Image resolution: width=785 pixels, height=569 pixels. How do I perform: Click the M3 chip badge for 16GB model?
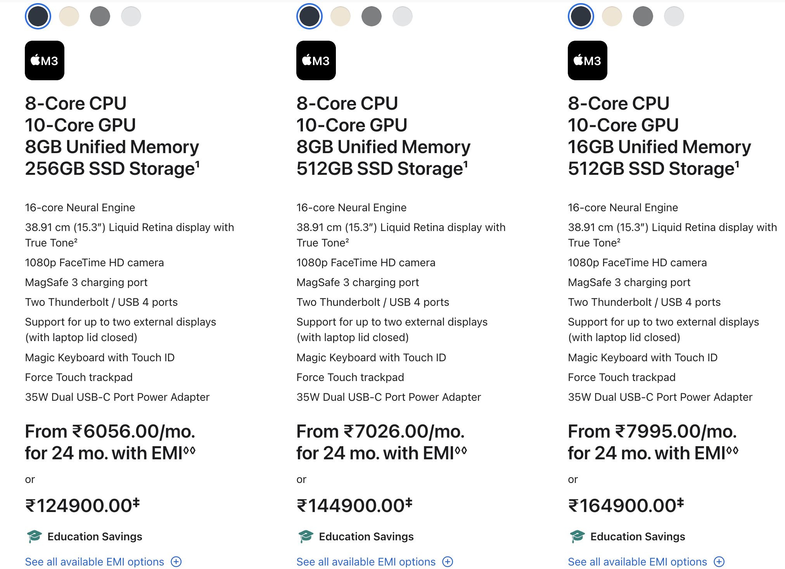[x=588, y=60]
